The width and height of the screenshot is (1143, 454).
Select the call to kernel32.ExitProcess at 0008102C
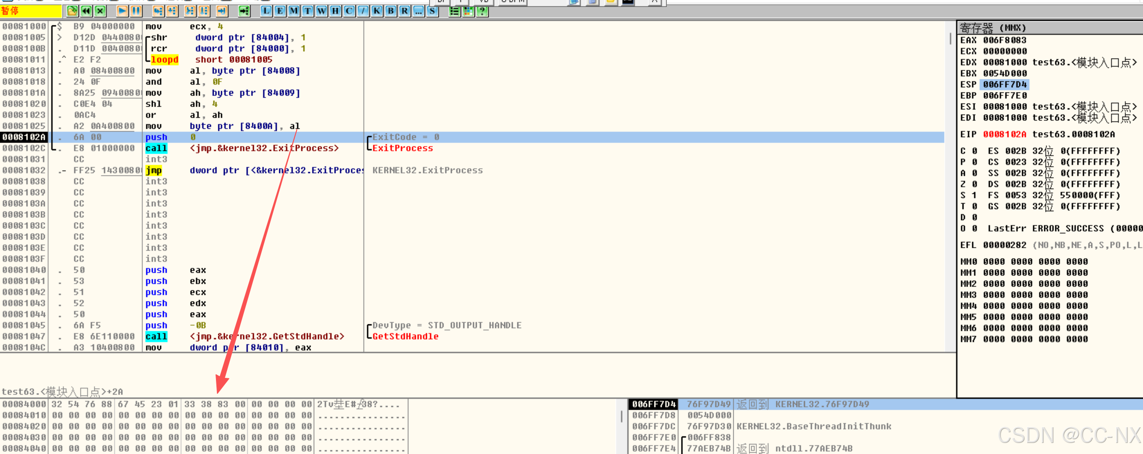(472, 148)
